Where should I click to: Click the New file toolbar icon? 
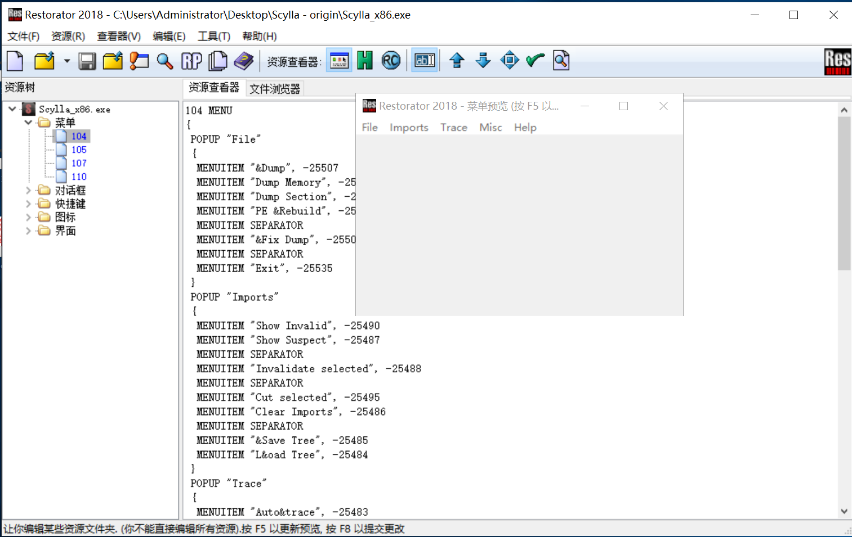[x=15, y=61]
